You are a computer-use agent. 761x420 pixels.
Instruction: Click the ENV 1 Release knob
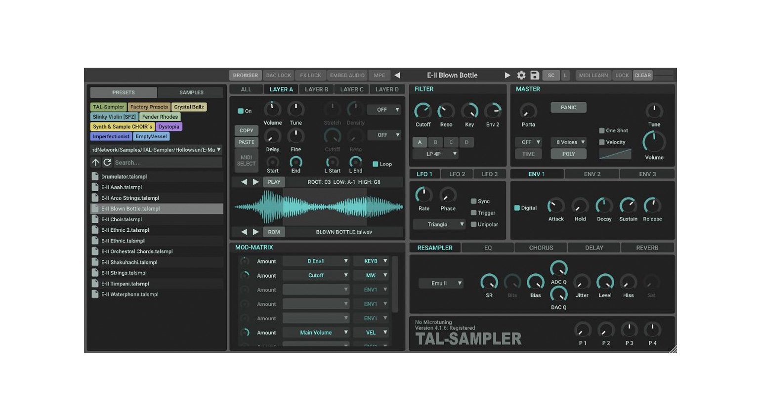[x=652, y=206]
